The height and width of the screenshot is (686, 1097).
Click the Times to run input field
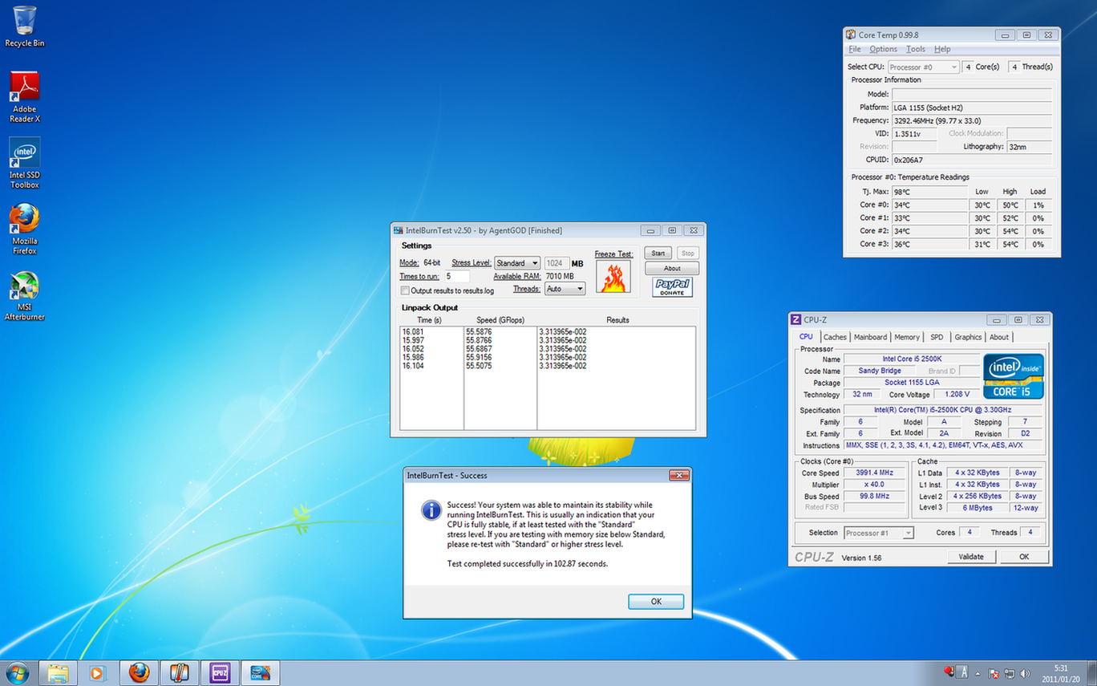click(x=456, y=276)
